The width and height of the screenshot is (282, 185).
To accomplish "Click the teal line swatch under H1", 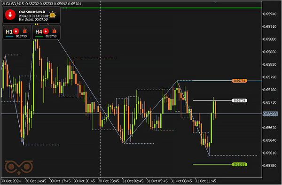I will point(9,37).
